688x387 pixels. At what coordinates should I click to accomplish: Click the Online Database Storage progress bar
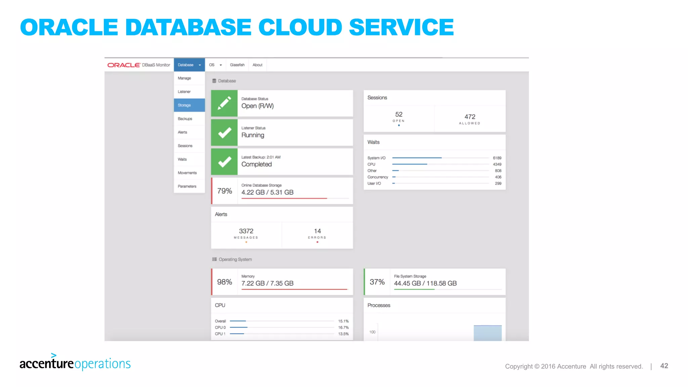(295, 199)
